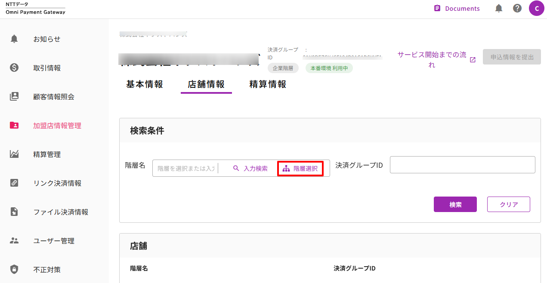Click the 決済グループID column header

(355, 268)
